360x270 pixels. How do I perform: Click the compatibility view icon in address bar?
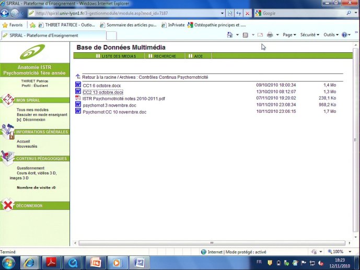230,13
